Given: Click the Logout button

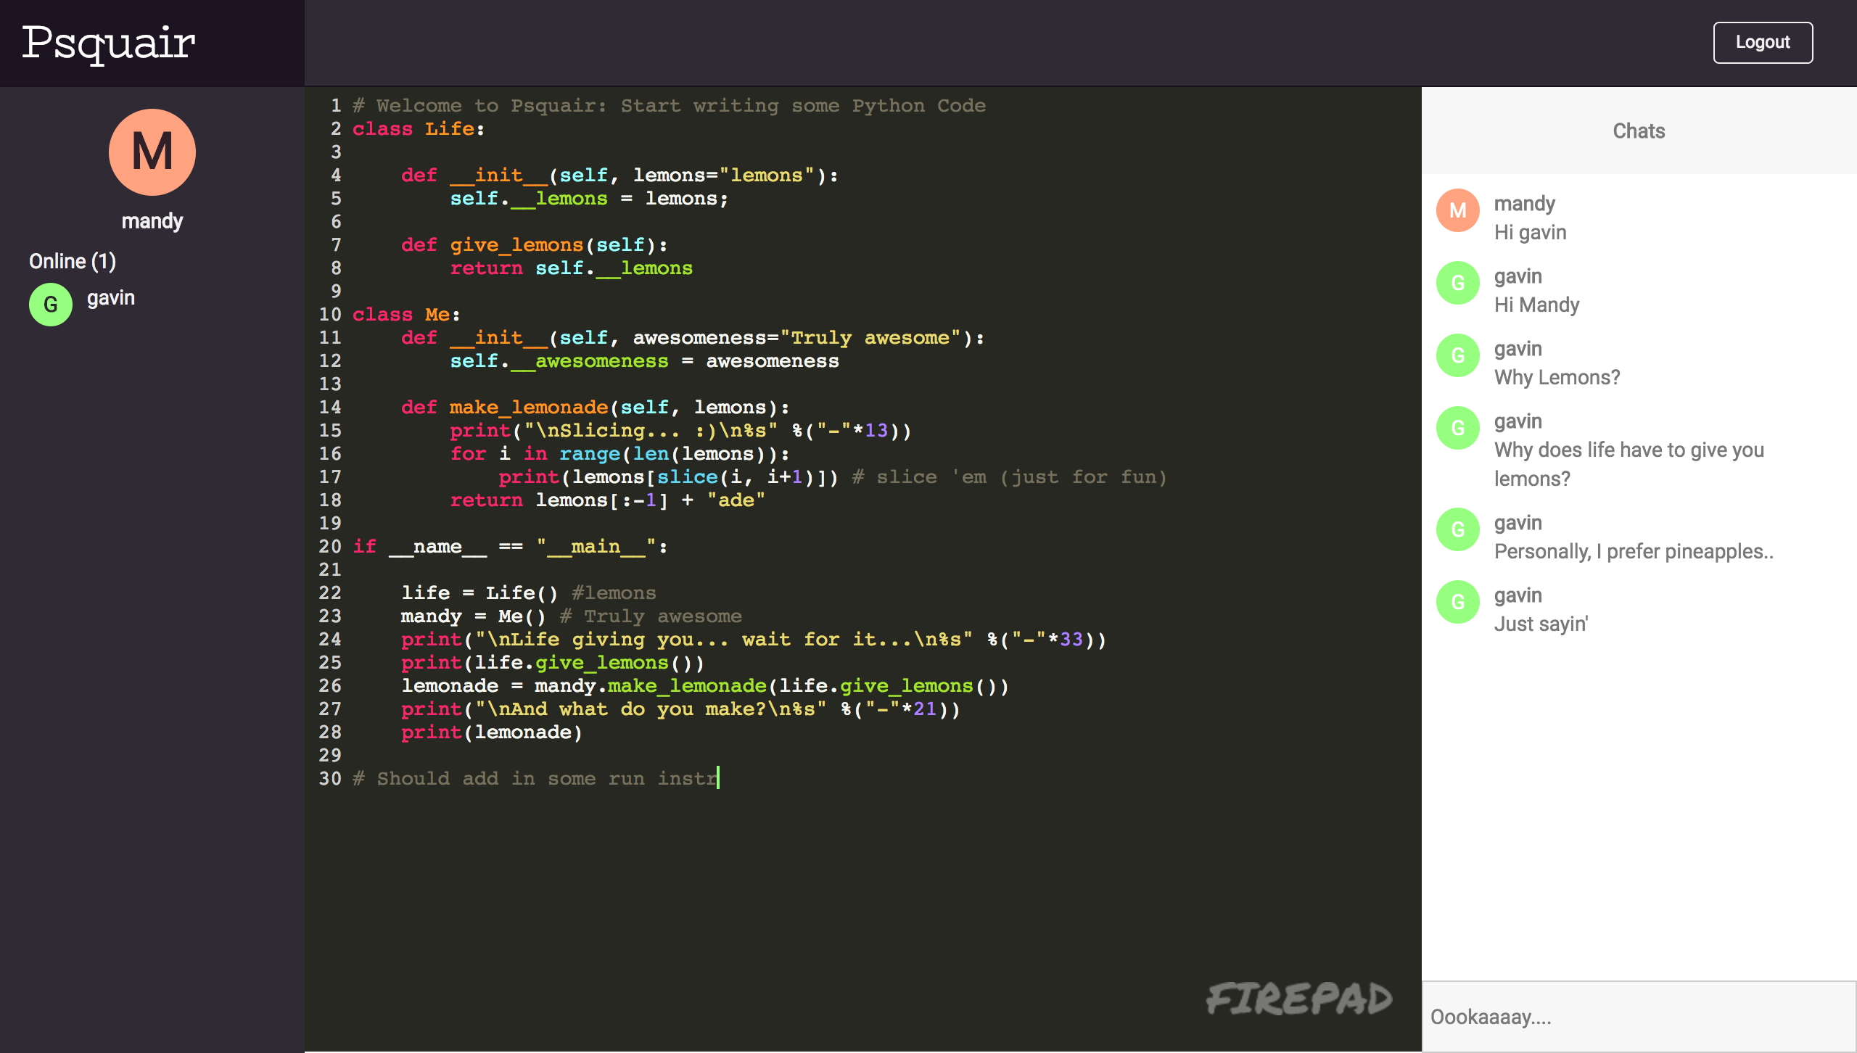Looking at the screenshot, I should tap(1765, 42).
